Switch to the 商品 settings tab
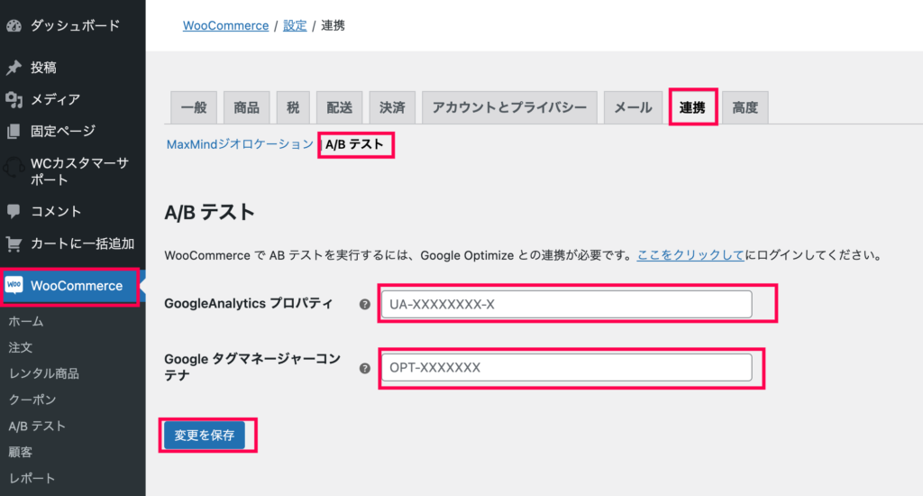This screenshot has width=923, height=496. (246, 108)
